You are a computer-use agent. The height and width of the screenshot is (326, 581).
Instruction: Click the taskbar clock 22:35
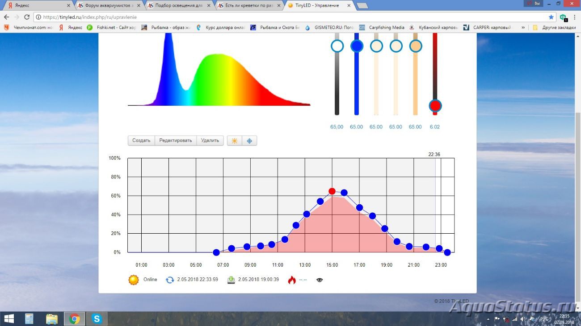[564, 316]
